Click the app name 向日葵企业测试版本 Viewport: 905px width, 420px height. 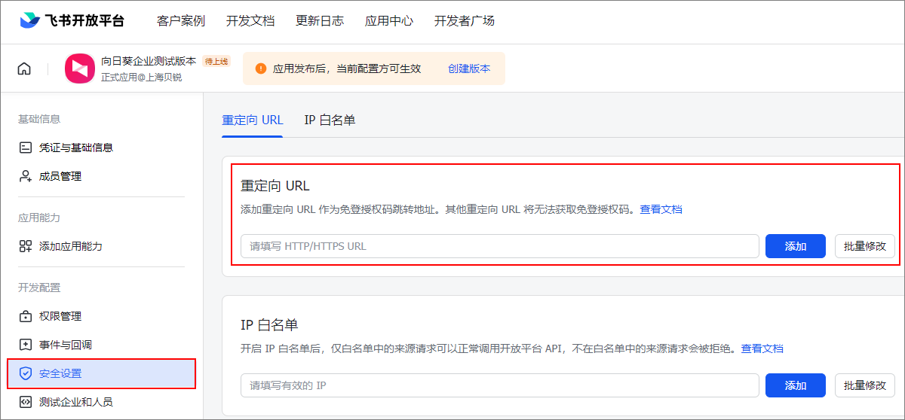(149, 62)
